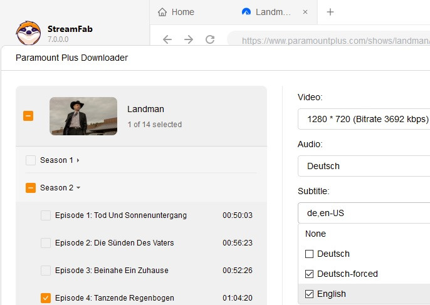Image resolution: width=430 pixels, height=305 pixels.
Task: Toggle the Landman select-all checkbox
Action: [28, 116]
